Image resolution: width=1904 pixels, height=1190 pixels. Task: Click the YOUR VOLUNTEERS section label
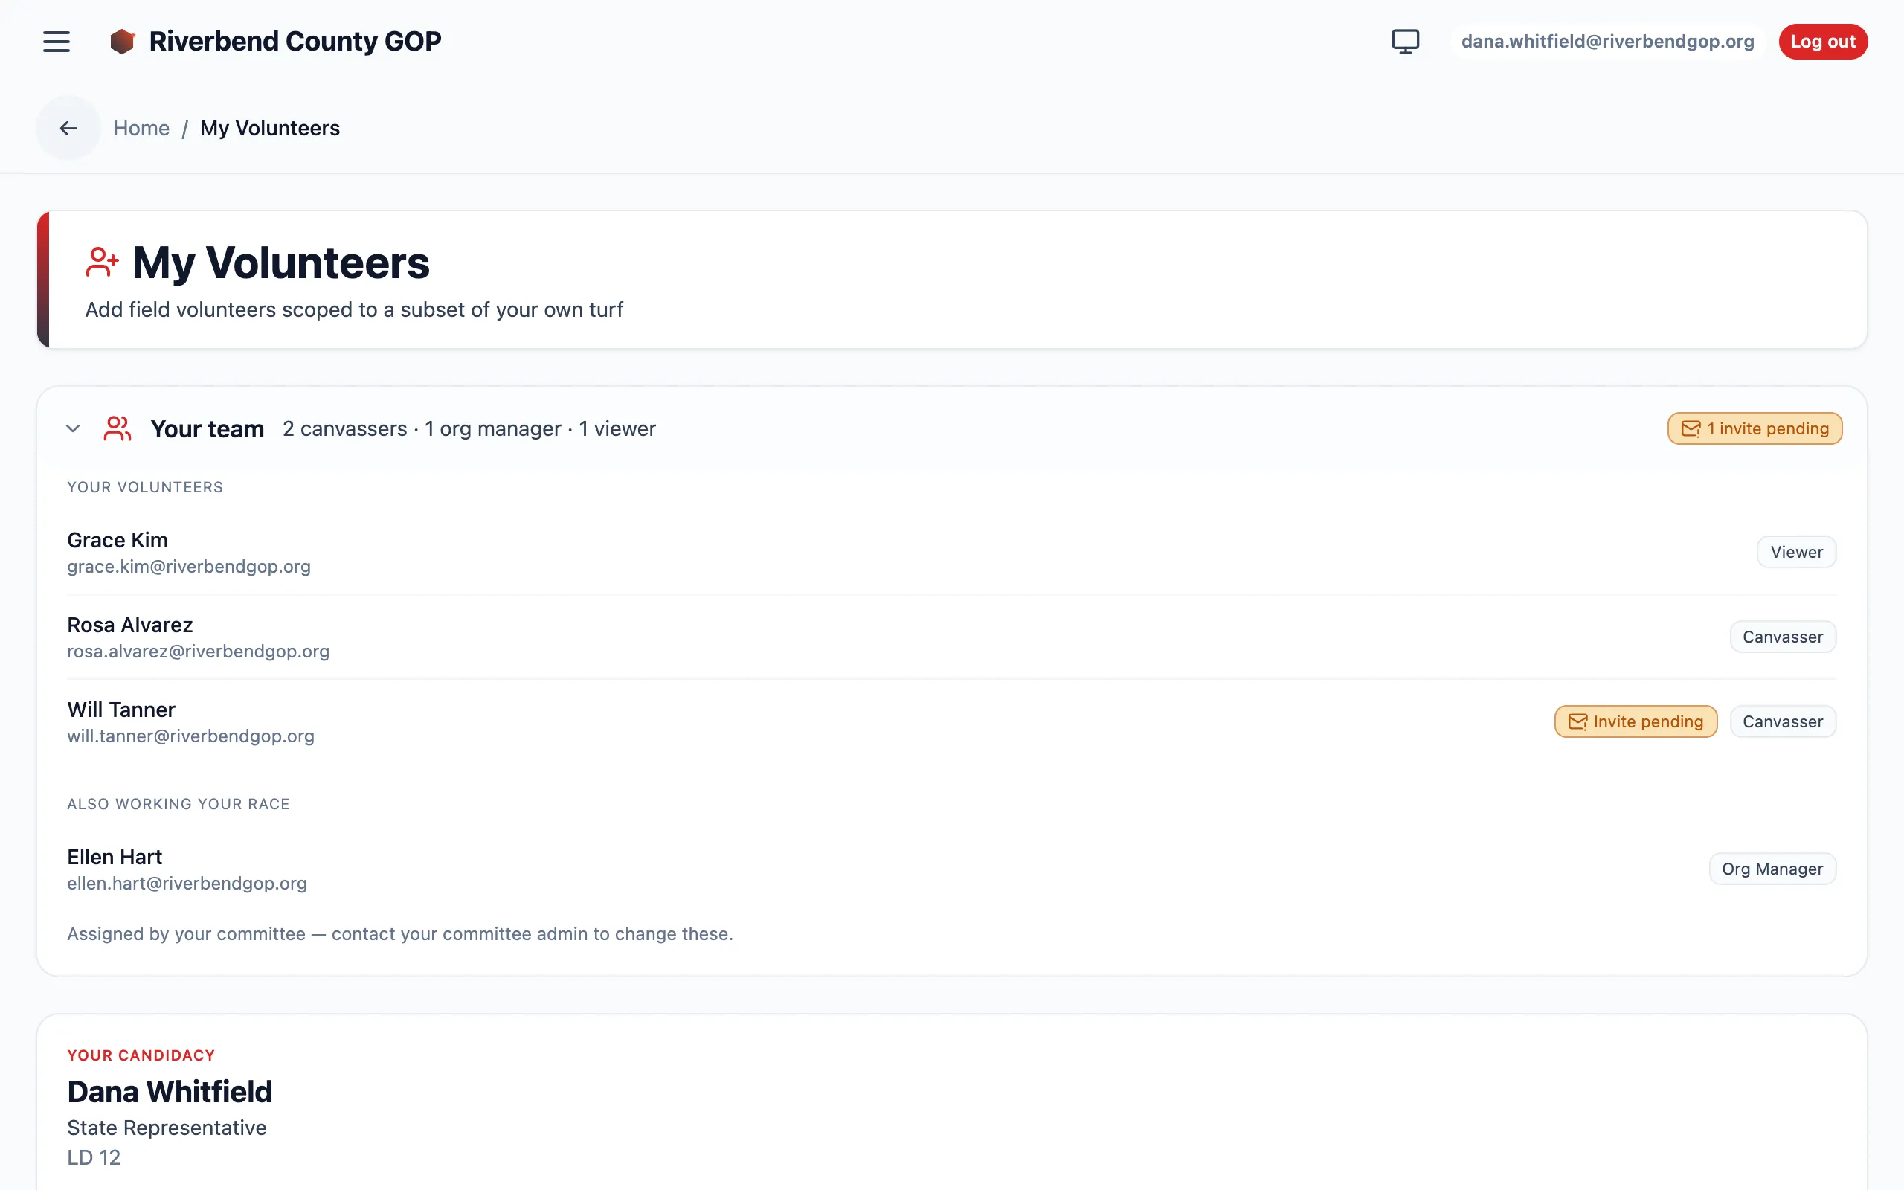tap(145, 487)
